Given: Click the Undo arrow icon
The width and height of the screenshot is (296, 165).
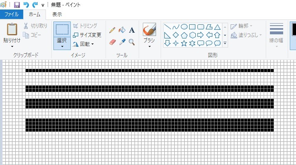Looking at the screenshot, I should click(26, 5).
